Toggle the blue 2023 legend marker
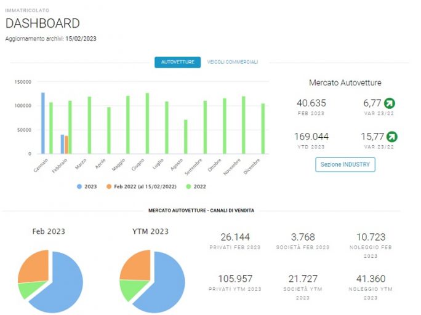421x315 pixels. click(79, 186)
